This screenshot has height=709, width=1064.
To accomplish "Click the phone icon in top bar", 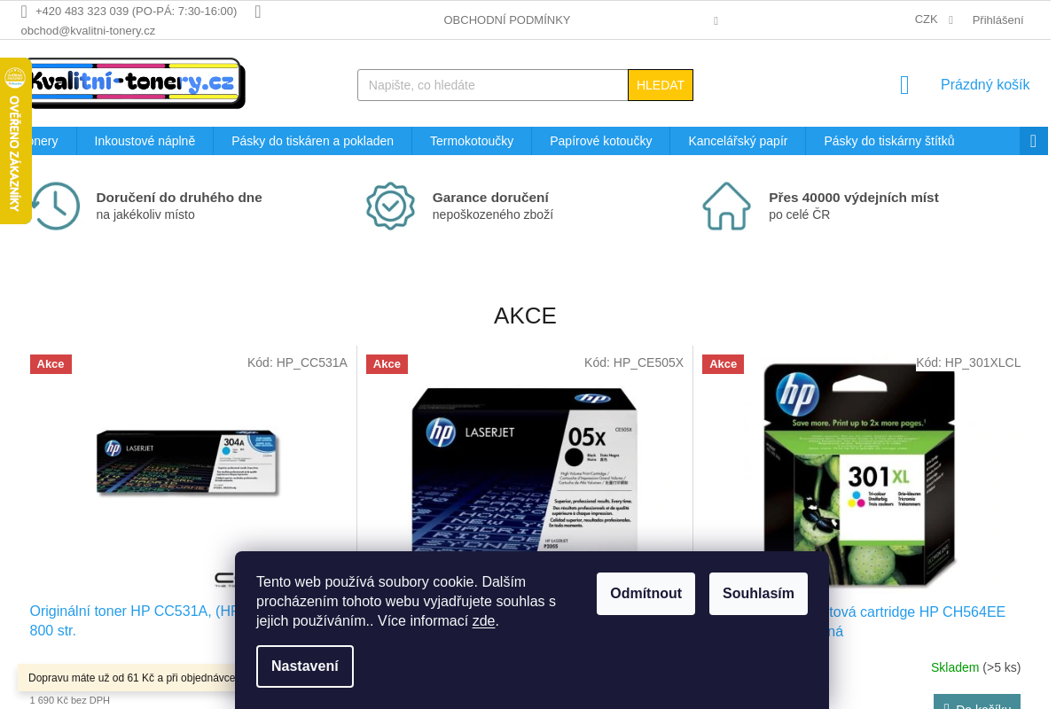I will [24, 12].
